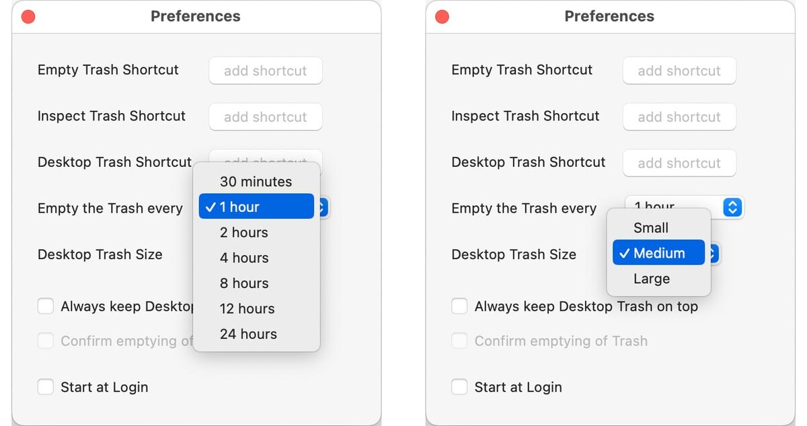The width and height of the screenshot is (807, 426).
Task: Choose 30 minutes from the interval menu
Action: pos(256,182)
